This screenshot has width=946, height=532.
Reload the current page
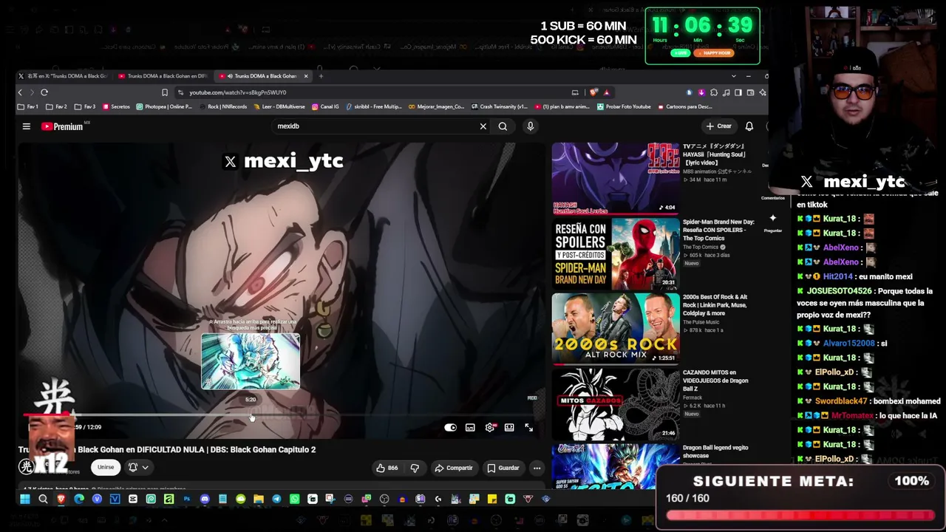pos(44,92)
